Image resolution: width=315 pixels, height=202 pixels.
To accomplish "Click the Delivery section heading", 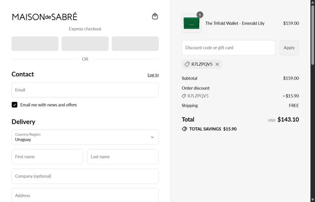I will coord(23,122).
